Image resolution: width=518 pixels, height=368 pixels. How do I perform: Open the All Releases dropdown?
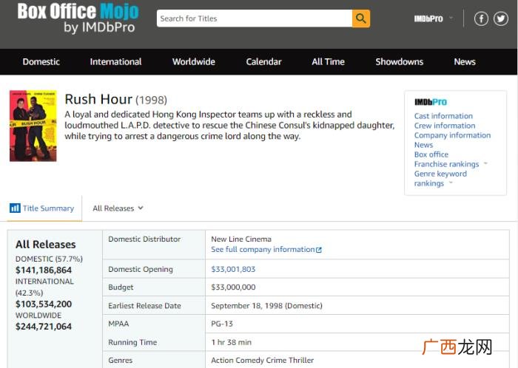[118, 208]
